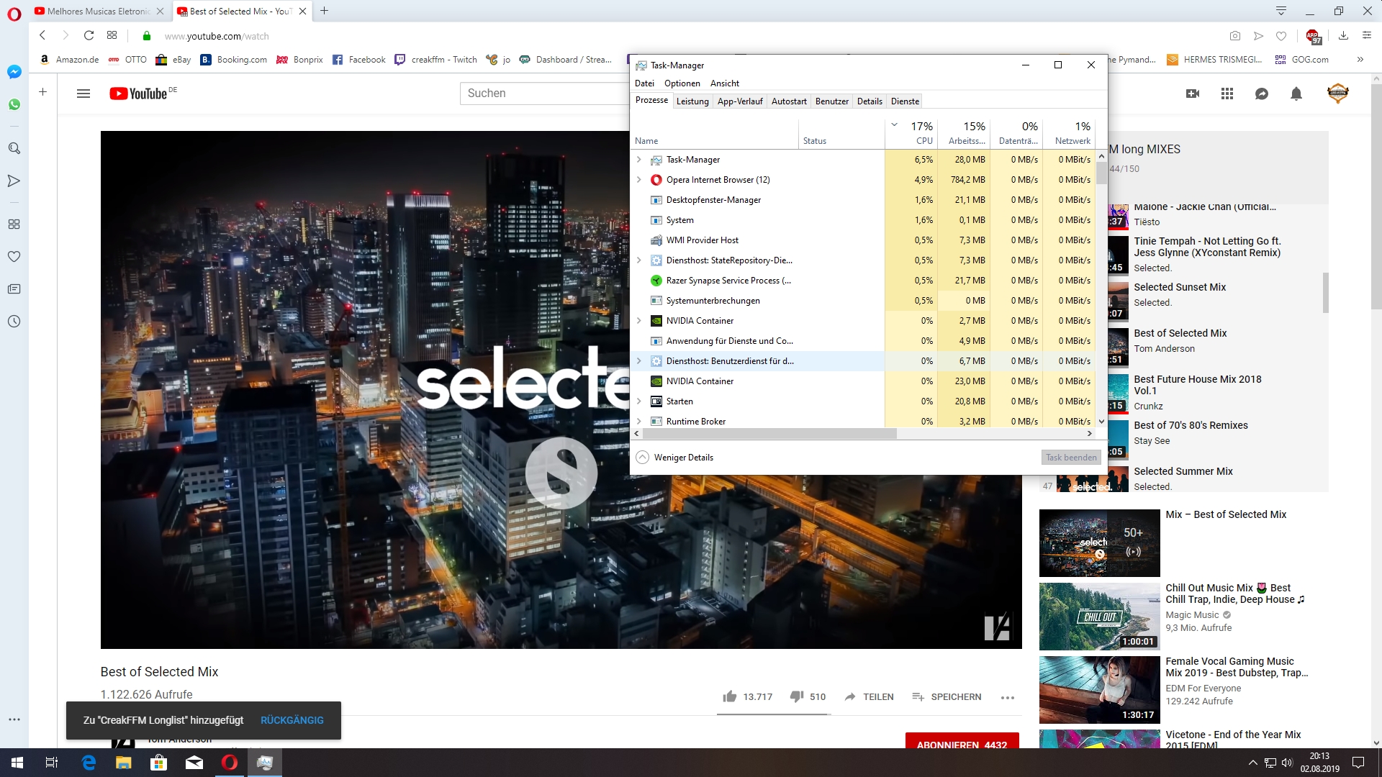Click RÜCKGÄNGIG in the playlist notification
This screenshot has width=1382, height=777.
click(292, 720)
